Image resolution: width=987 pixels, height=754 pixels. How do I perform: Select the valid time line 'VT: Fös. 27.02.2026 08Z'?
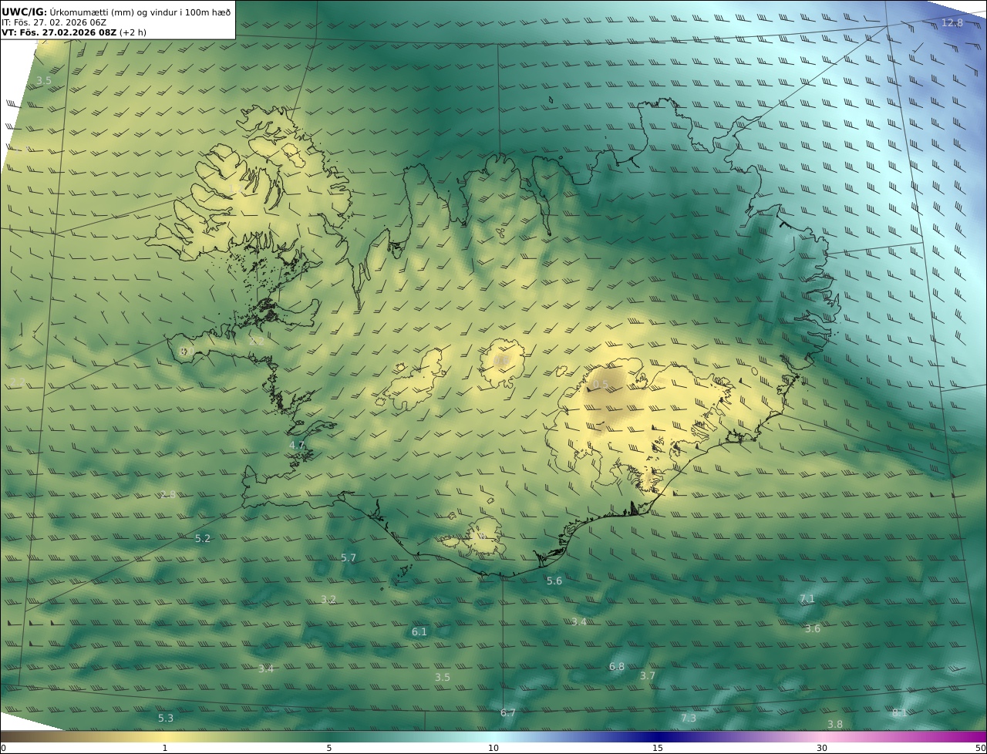click(x=59, y=32)
